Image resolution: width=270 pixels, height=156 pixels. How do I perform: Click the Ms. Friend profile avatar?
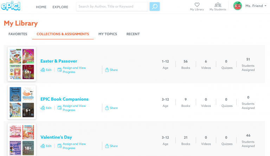[x=237, y=6]
